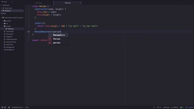
Task: Close index.ios.js in the open files list
Action: 2,8
